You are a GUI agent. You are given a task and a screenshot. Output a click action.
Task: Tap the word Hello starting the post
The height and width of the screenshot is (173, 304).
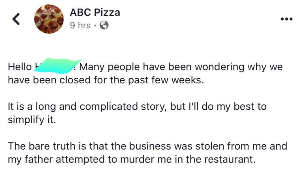pos(20,67)
